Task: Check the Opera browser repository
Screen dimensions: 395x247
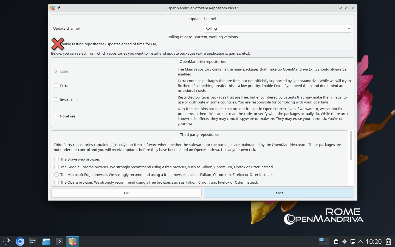Action: tap(57, 182)
